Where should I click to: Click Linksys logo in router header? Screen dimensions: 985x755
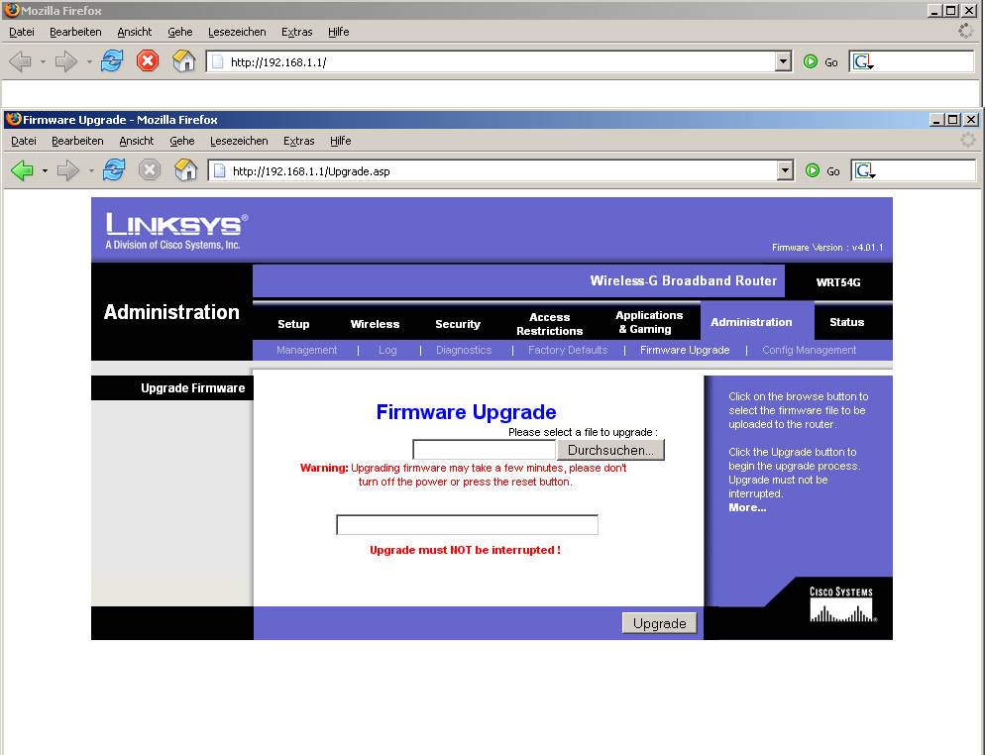tap(176, 231)
